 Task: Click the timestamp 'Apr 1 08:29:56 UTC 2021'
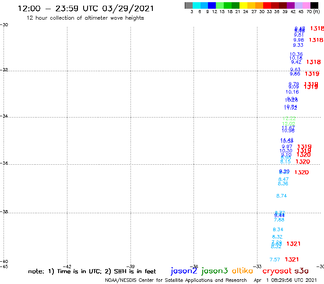(x=285, y=280)
